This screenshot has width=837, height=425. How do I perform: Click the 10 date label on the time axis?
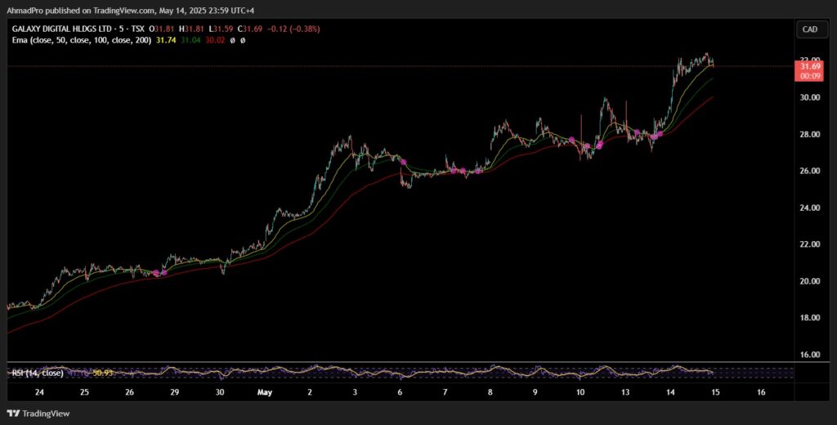pos(580,392)
